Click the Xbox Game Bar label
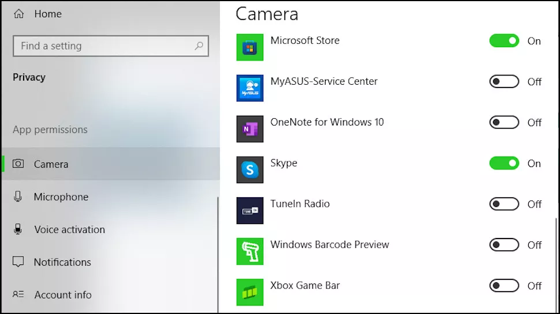Viewport: 560px width, 314px height. coord(305,285)
